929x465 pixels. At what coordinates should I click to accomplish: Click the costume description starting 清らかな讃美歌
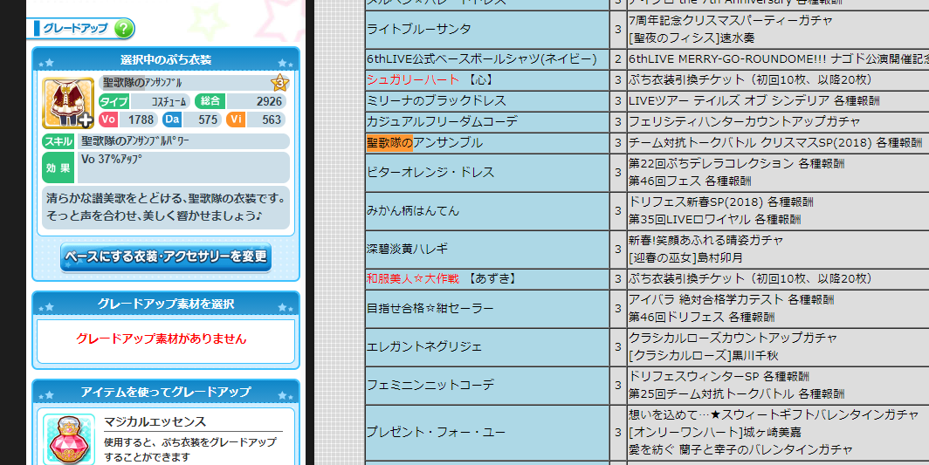pyautogui.click(x=166, y=207)
